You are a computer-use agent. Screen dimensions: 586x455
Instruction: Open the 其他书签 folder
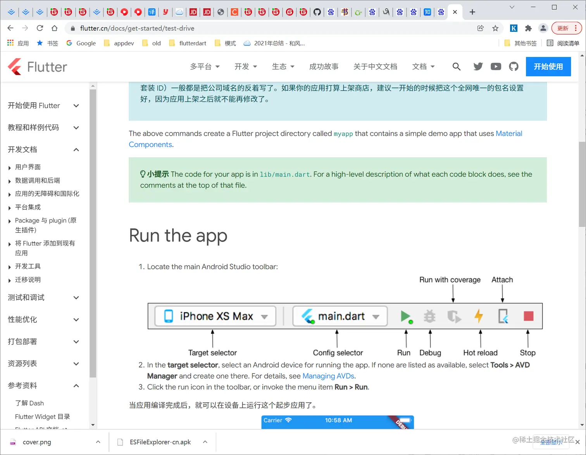521,43
